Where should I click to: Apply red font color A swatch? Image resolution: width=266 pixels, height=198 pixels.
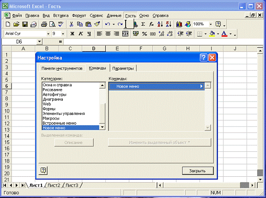pyautogui.click(x=224, y=34)
